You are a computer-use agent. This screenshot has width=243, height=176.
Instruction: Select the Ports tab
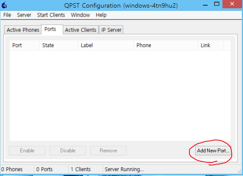pyautogui.click(x=52, y=29)
